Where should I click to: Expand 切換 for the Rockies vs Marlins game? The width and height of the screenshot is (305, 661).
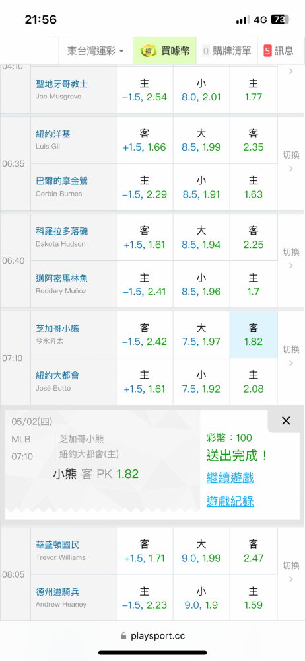[x=290, y=259]
